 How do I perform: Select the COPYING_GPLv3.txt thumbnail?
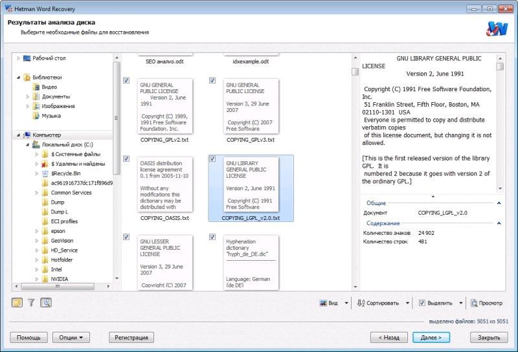click(251, 106)
